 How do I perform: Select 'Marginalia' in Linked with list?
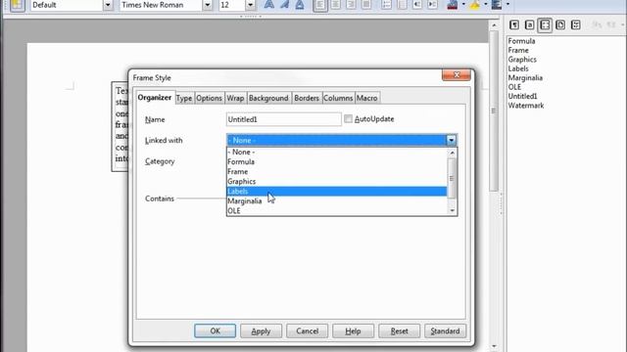coord(337,201)
